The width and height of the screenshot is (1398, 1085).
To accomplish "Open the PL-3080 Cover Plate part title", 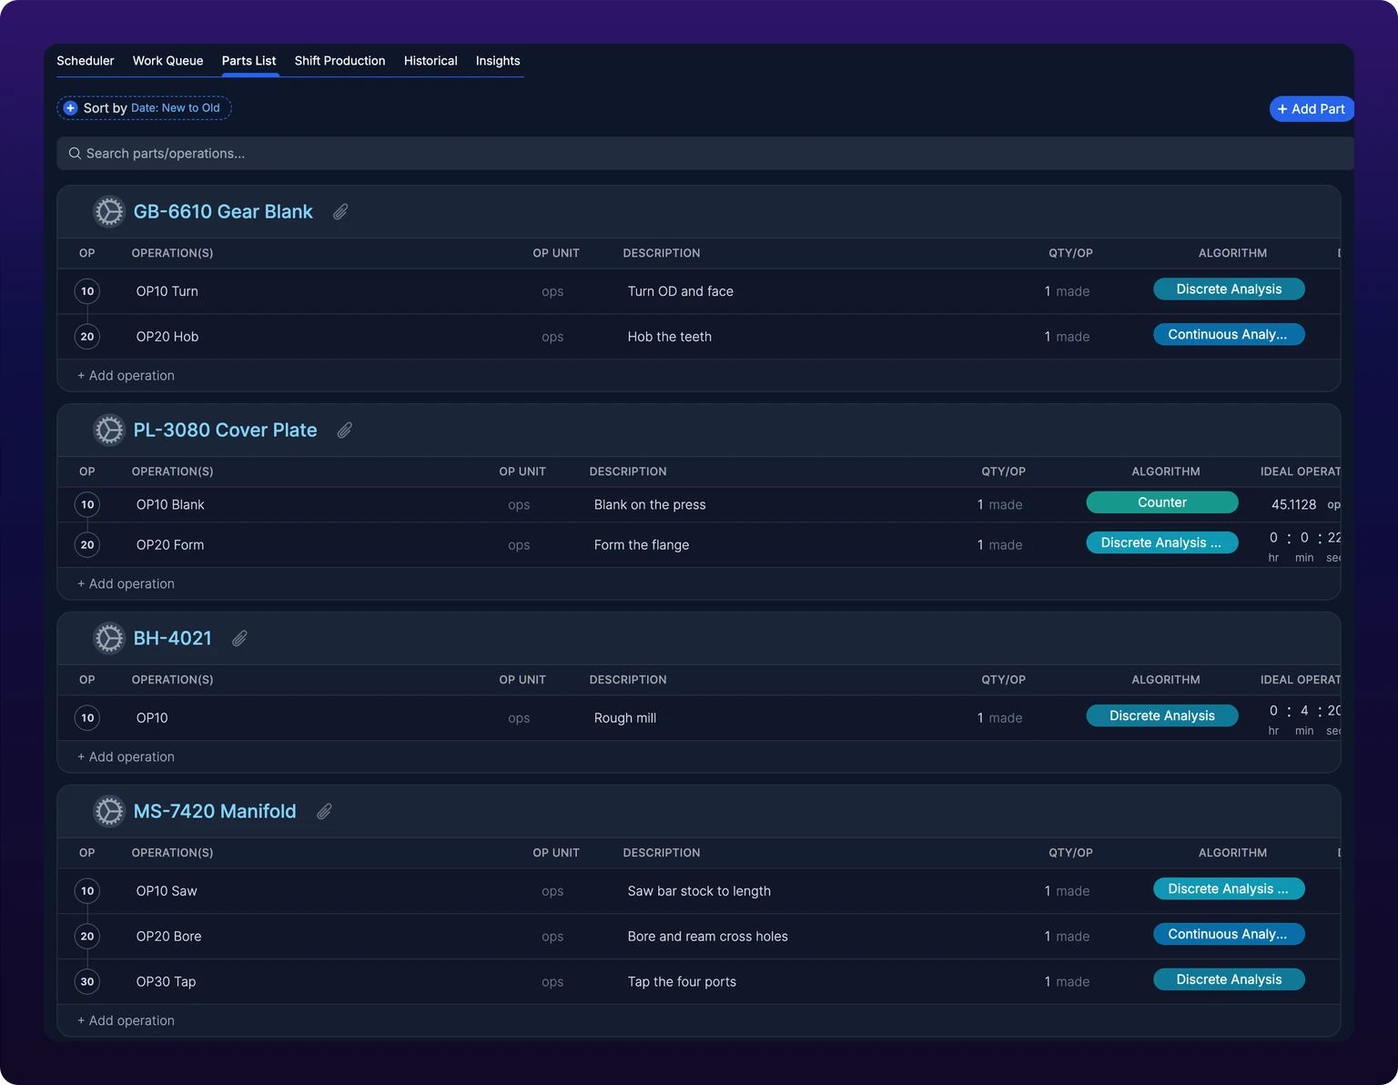I will [x=226, y=431].
